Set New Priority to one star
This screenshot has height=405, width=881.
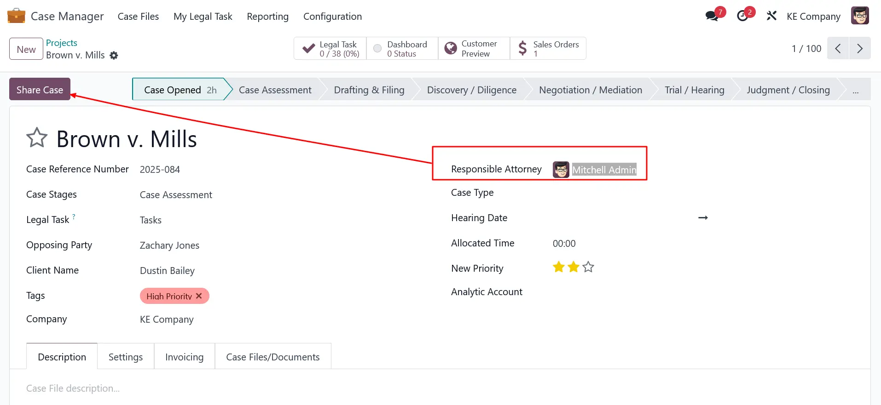[559, 267]
